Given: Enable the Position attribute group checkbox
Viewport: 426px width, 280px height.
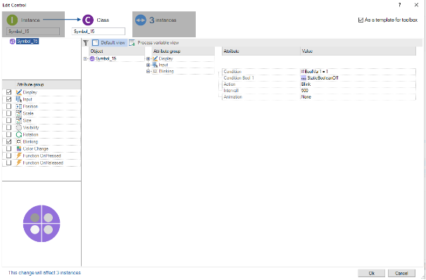Looking at the screenshot, I should (x=9, y=106).
